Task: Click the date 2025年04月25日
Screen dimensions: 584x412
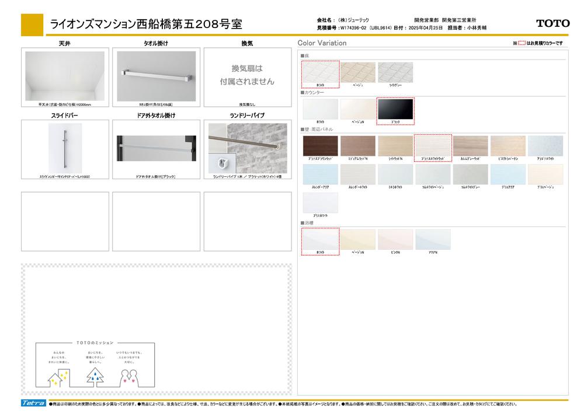Action: [425, 28]
